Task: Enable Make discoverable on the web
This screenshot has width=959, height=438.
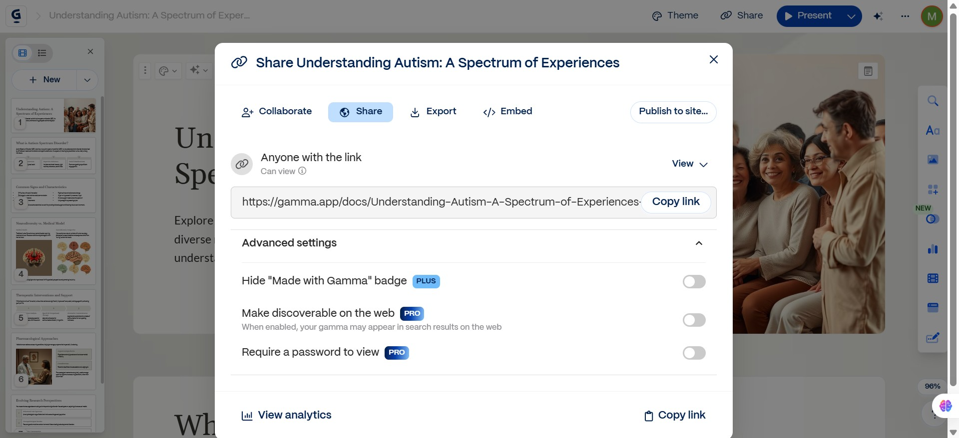Action: tap(694, 320)
